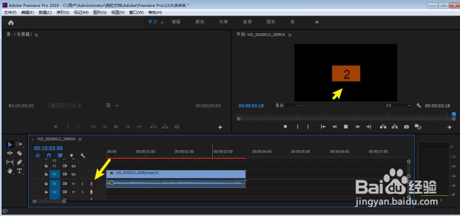Open the 编辑(E) menu

(x=28, y=13)
